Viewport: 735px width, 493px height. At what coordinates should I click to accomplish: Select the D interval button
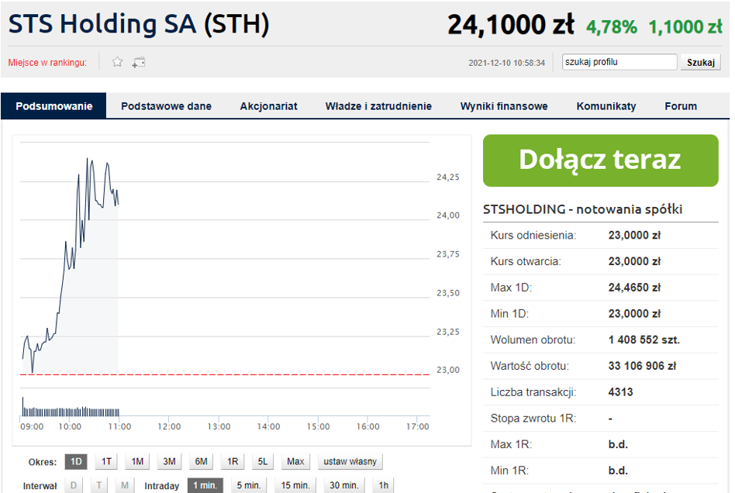(x=73, y=485)
